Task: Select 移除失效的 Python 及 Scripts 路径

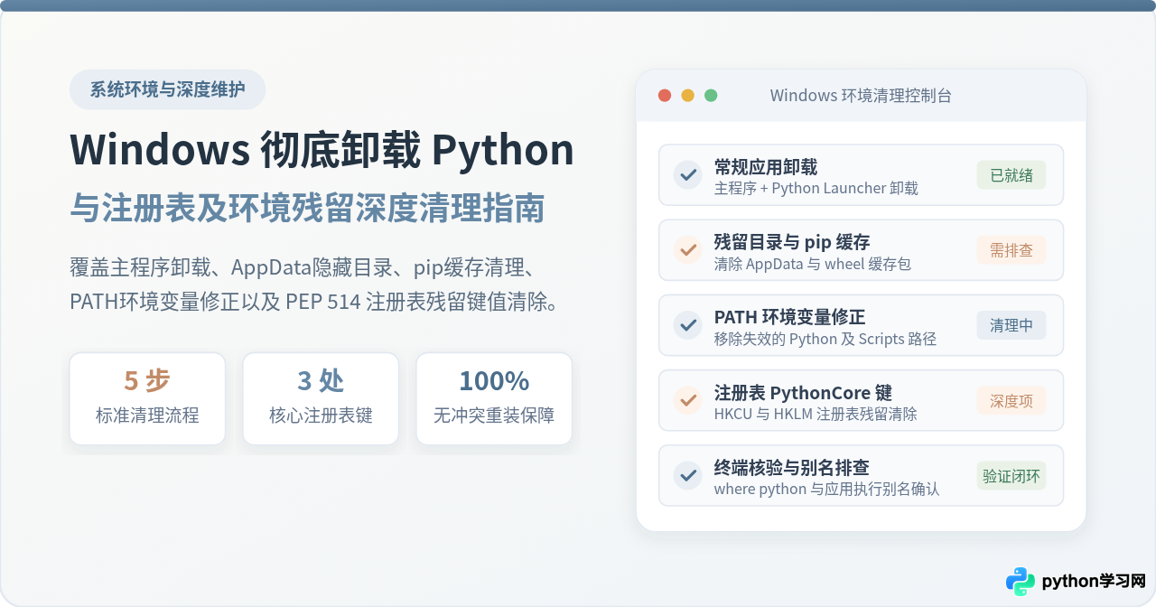Action: [825, 339]
